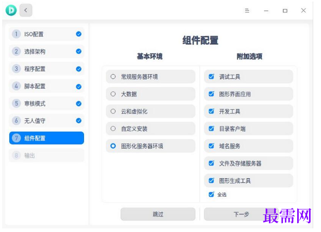Open the hamburger menu in title bar

click(x=247, y=11)
